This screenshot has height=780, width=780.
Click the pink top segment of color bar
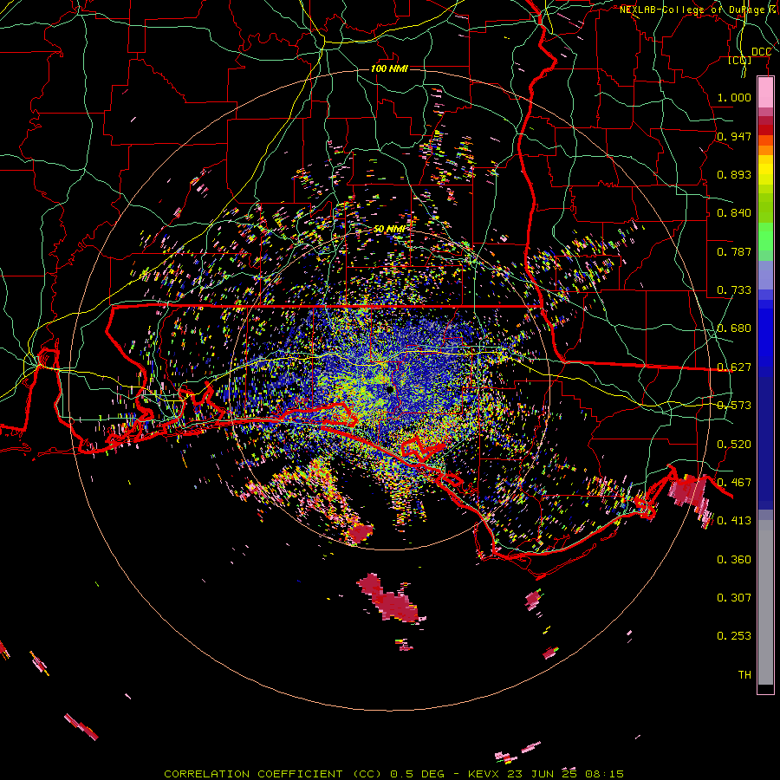(x=765, y=92)
